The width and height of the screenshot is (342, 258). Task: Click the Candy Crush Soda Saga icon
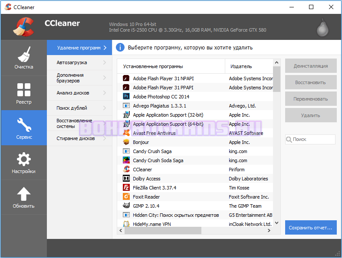click(x=126, y=160)
